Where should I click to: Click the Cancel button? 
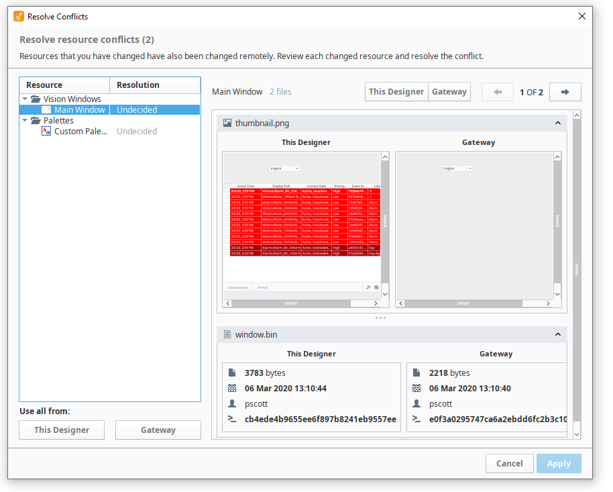[x=509, y=463]
